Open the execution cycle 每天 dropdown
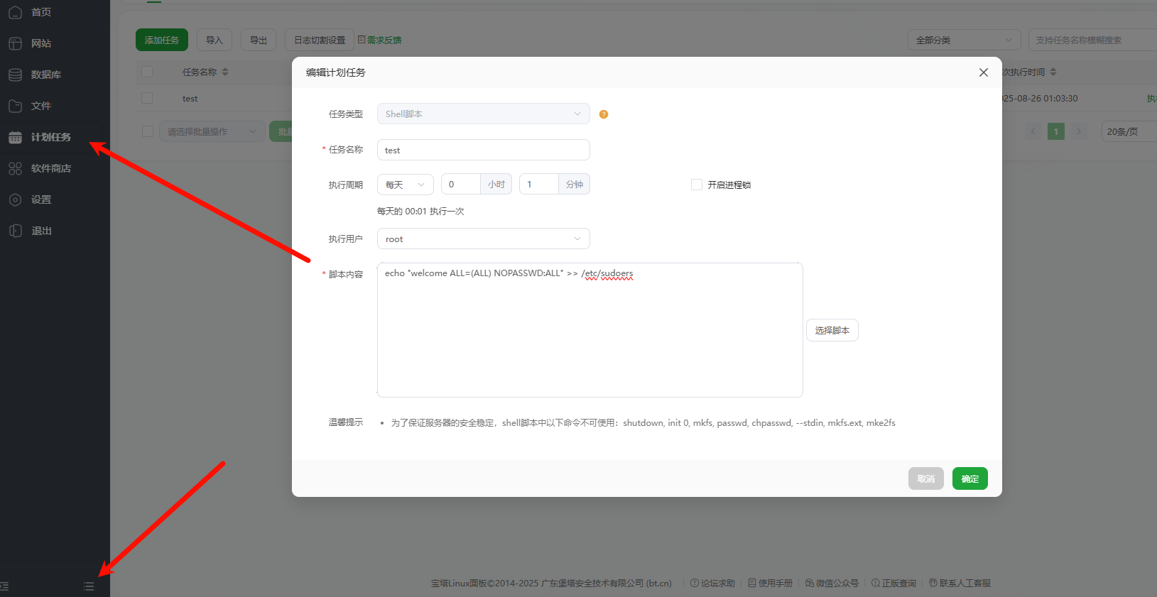Viewport: 1157px width, 597px height. coord(405,185)
